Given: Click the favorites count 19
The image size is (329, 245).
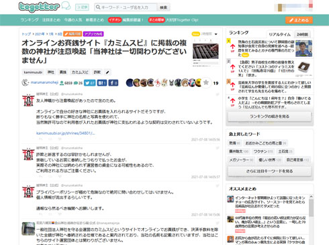Looking at the screenshot, I should [x=216, y=83].
